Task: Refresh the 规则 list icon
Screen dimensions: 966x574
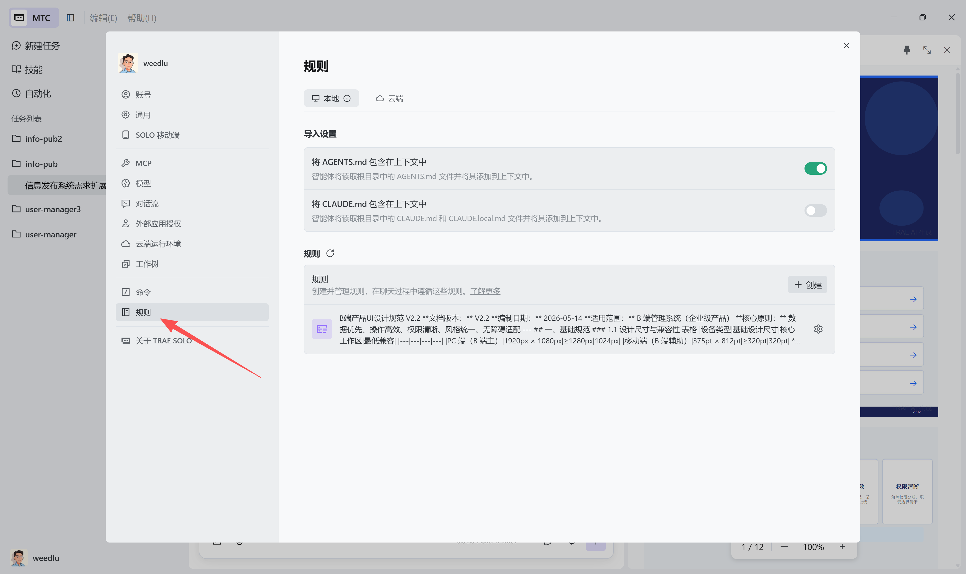Action: (330, 253)
